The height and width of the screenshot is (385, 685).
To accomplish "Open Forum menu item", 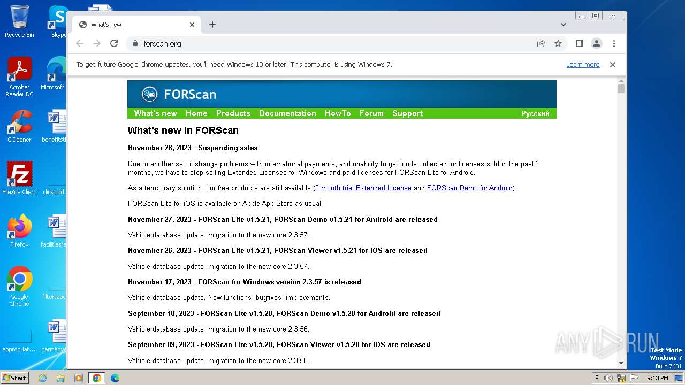I will click(x=371, y=113).
